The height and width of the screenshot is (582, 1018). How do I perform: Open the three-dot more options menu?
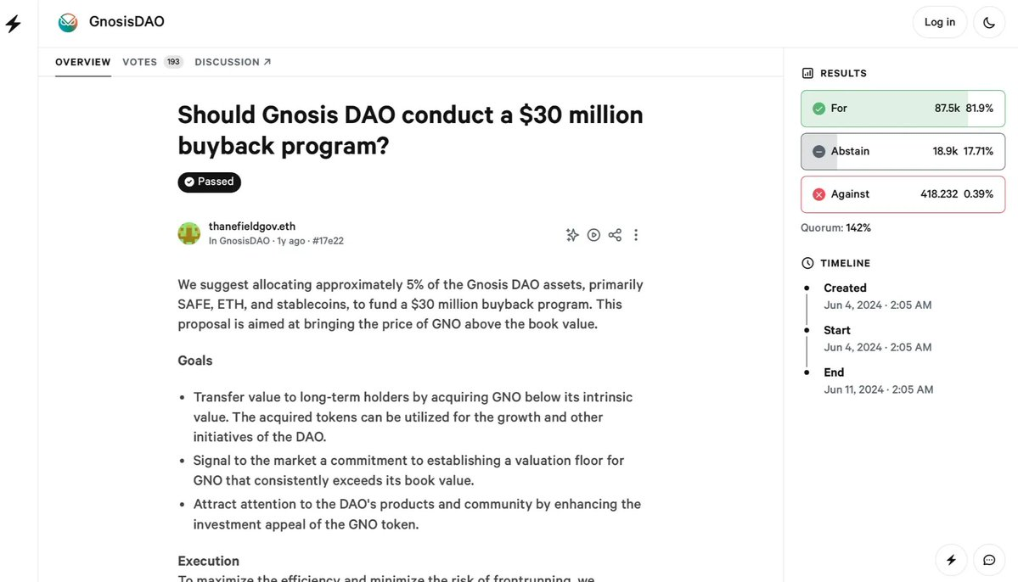(x=636, y=235)
